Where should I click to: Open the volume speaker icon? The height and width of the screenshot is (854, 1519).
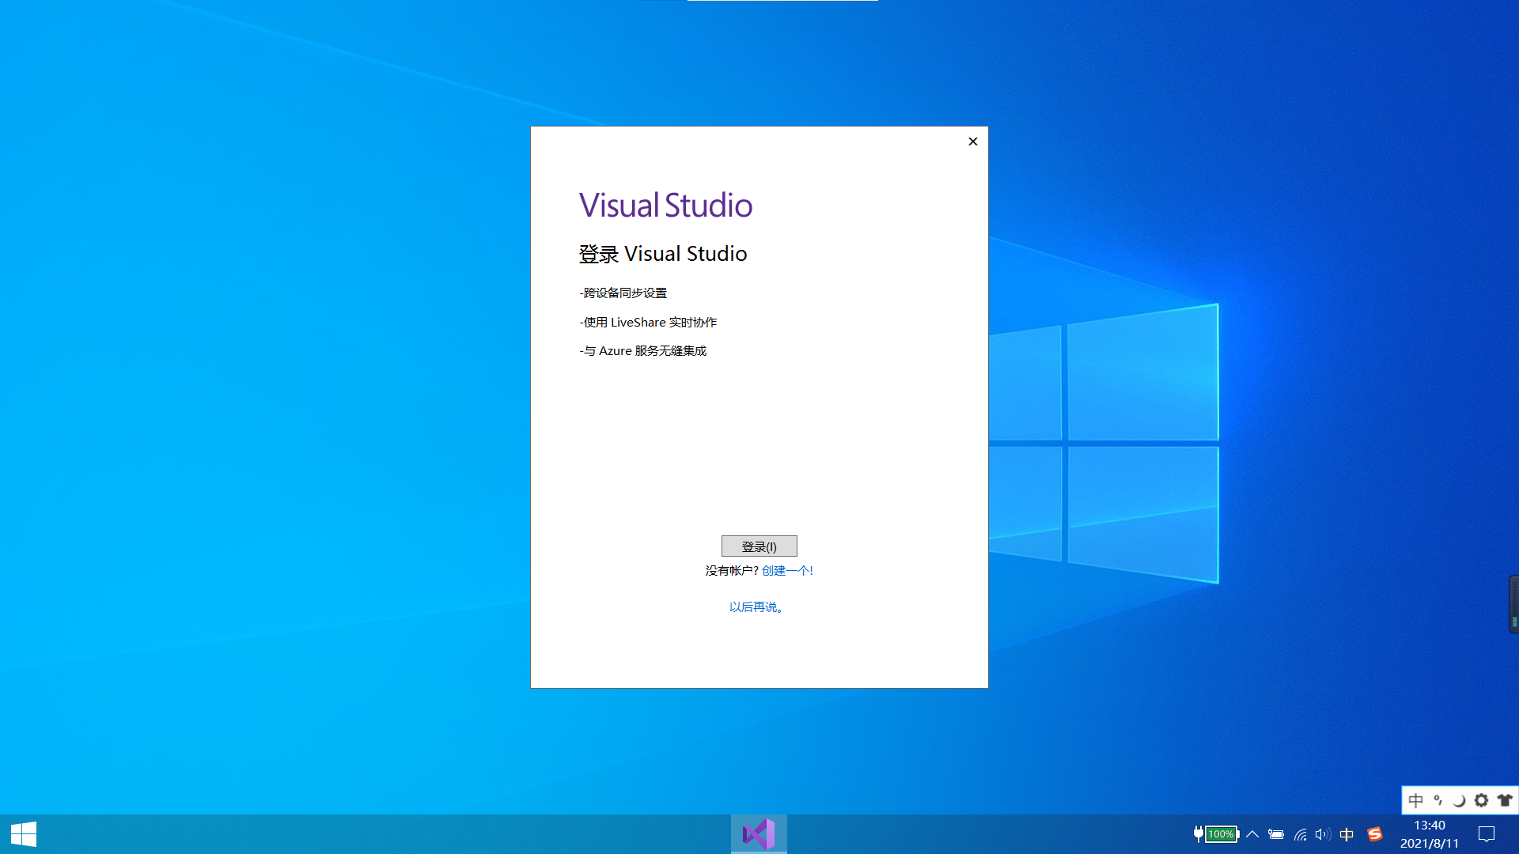(1322, 834)
